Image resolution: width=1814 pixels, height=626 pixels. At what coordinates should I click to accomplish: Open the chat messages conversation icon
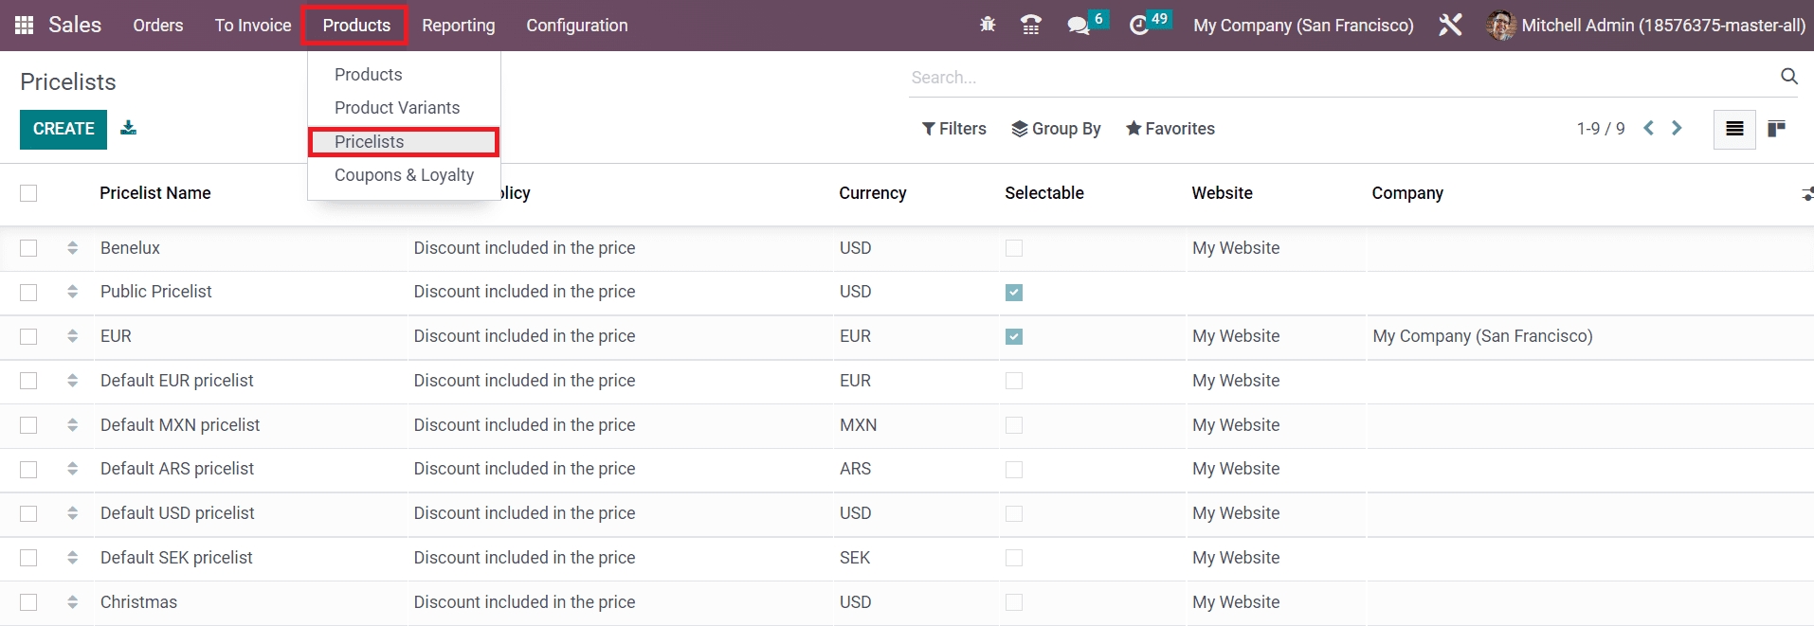click(x=1078, y=26)
